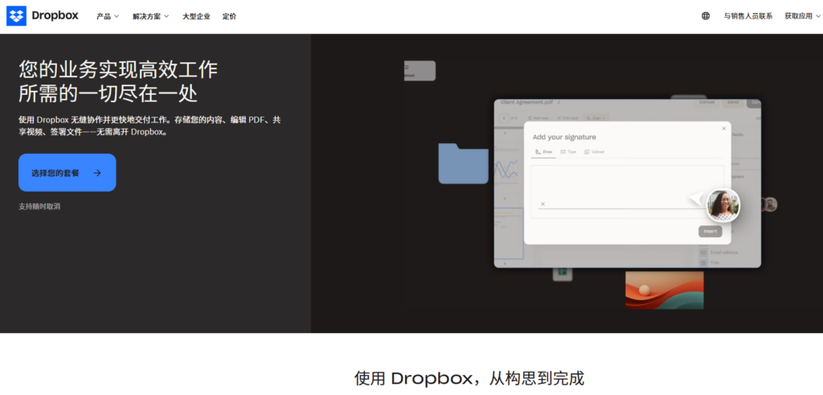Click the woman's circular avatar photo

pyautogui.click(x=723, y=205)
